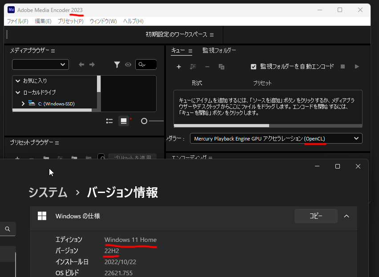Click the 形式 column header
Screen dimensions: 379x277
point(197,83)
